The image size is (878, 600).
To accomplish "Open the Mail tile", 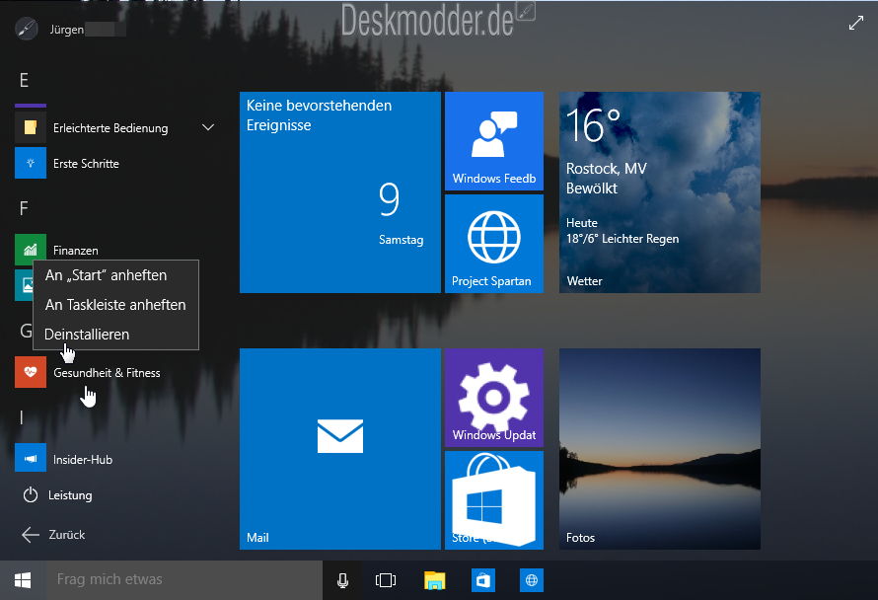I will tap(339, 448).
